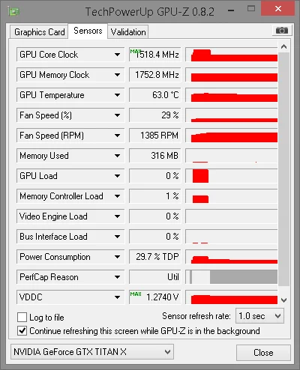Click the 1.2740 V VDDC value

(x=155, y=297)
